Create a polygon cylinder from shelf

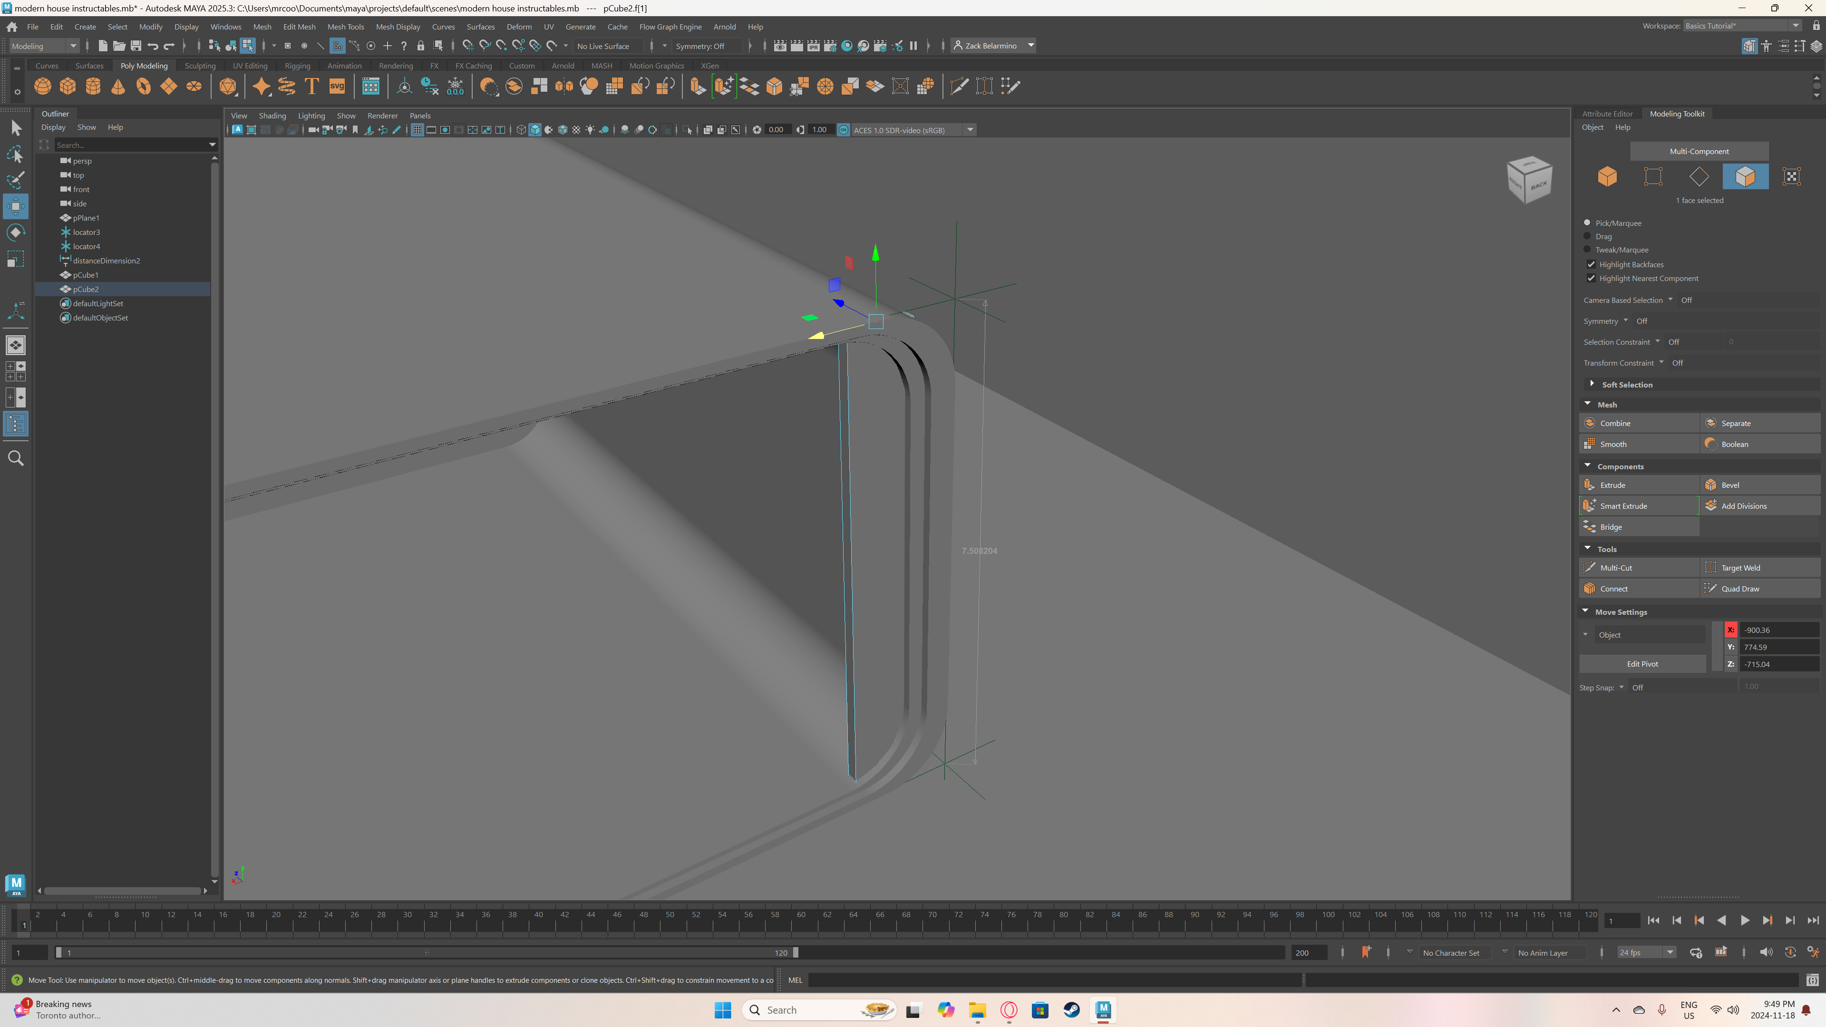[93, 87]
